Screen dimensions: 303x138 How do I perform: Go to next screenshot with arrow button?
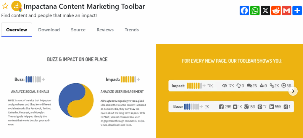(x=293, y=91)
